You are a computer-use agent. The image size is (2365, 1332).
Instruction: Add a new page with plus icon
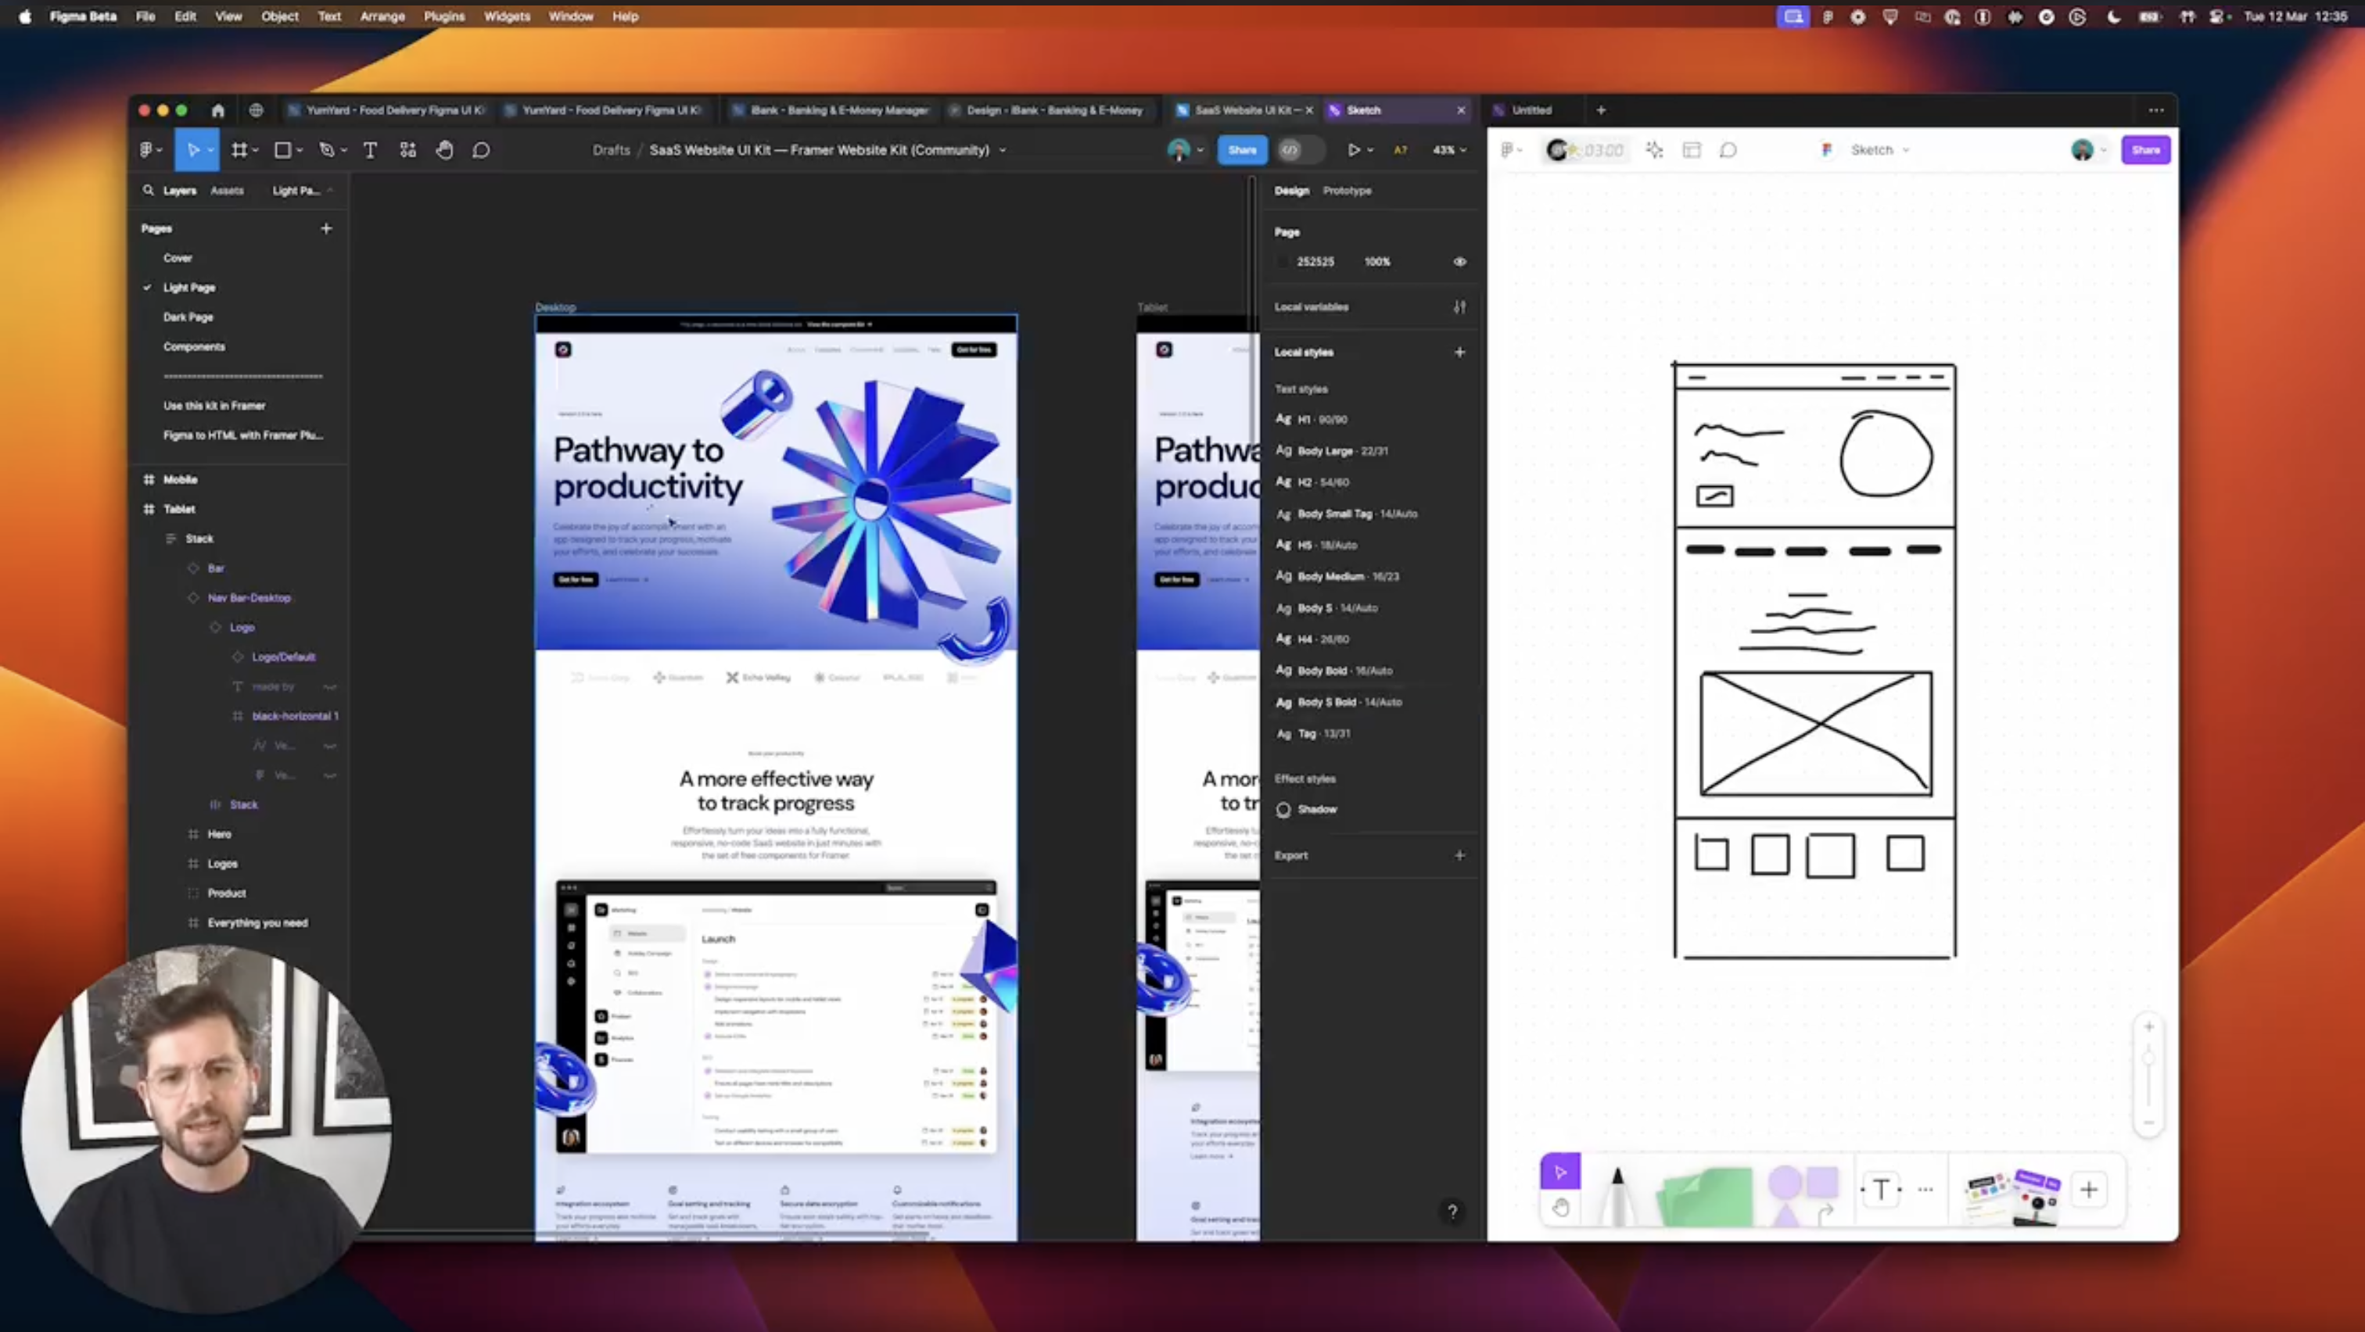coord(326,228)
